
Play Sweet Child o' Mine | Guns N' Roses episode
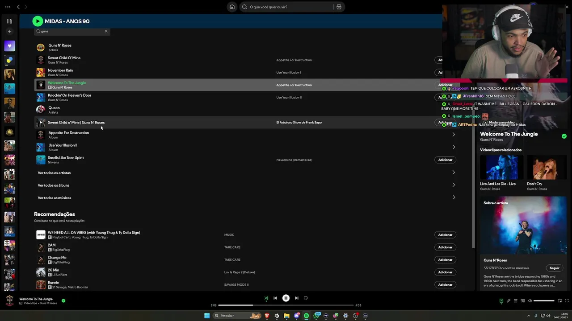pos(41,122)
